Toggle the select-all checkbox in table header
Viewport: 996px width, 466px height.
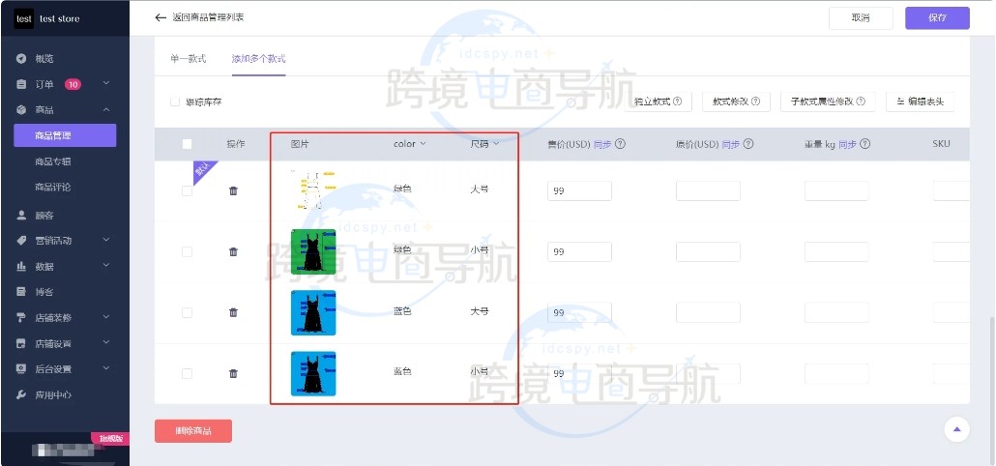[x=187, y=144]
